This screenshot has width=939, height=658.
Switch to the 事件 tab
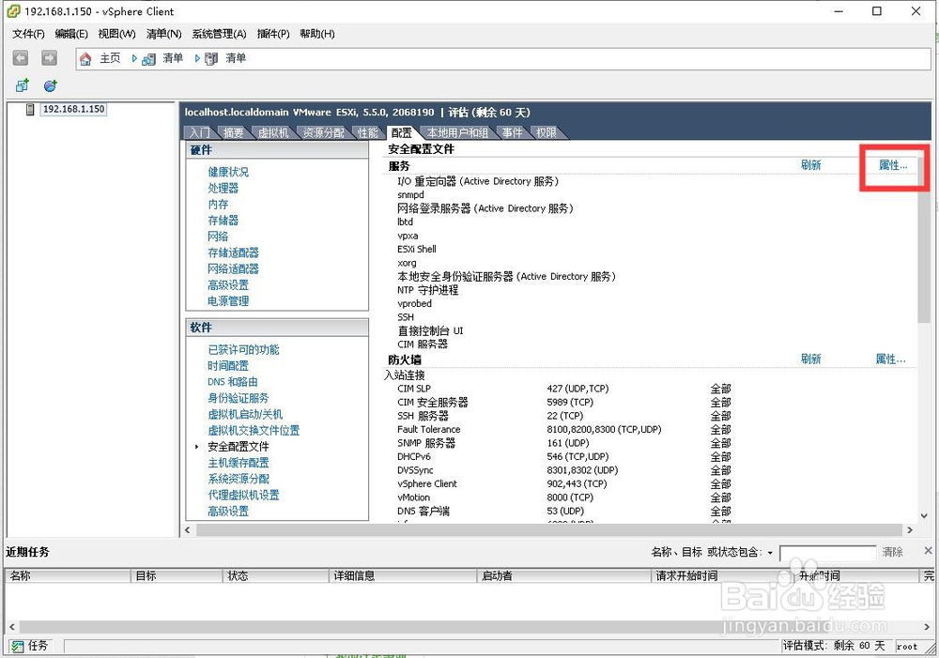[512, 133]
